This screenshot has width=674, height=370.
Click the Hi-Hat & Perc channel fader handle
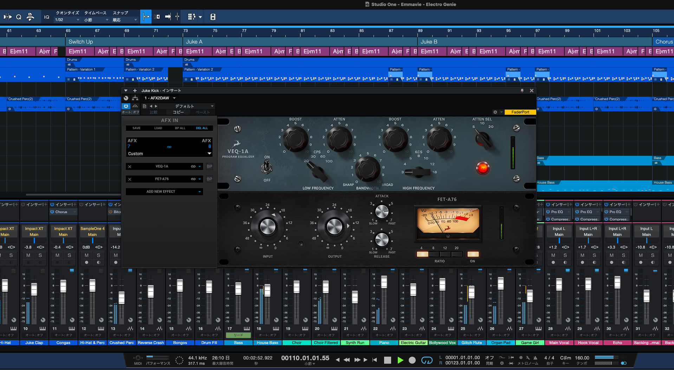(92, 285)
